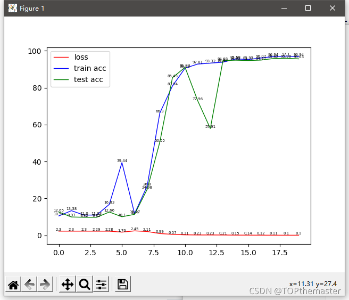Click the 1.76 loss value label

pos(122,231)
